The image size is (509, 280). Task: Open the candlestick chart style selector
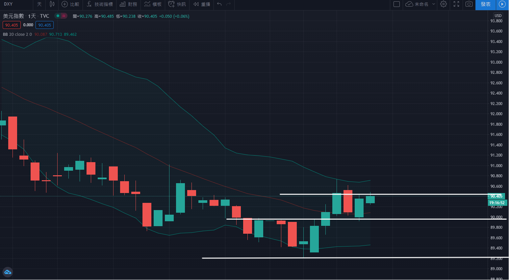52,4
